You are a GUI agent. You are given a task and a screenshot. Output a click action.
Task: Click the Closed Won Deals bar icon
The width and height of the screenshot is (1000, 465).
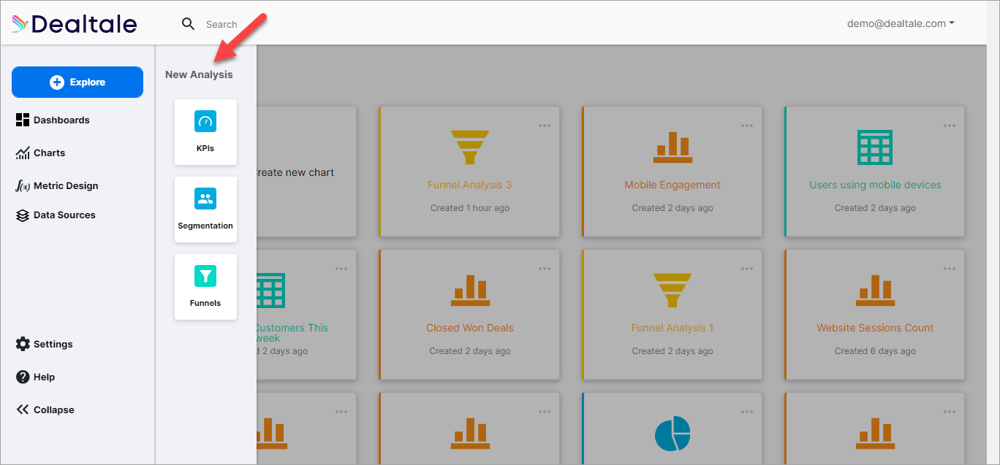(470, 291)
